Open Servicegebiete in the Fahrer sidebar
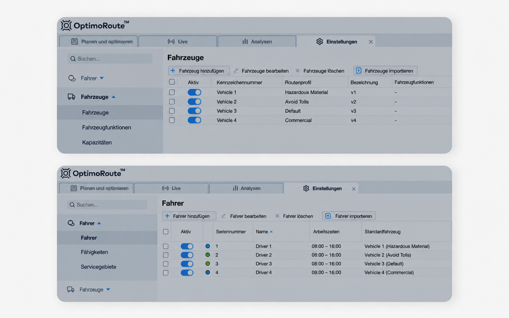Screen dimensions: 509x318 click(x=99, y=267)
